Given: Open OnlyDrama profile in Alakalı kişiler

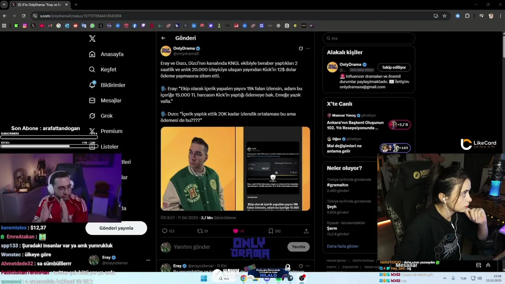Looking at the screenshot, I should (x=350, y=64).
